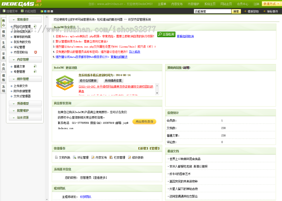
Task: Click the add icon beside 普通文章
Action: [35, 66]
